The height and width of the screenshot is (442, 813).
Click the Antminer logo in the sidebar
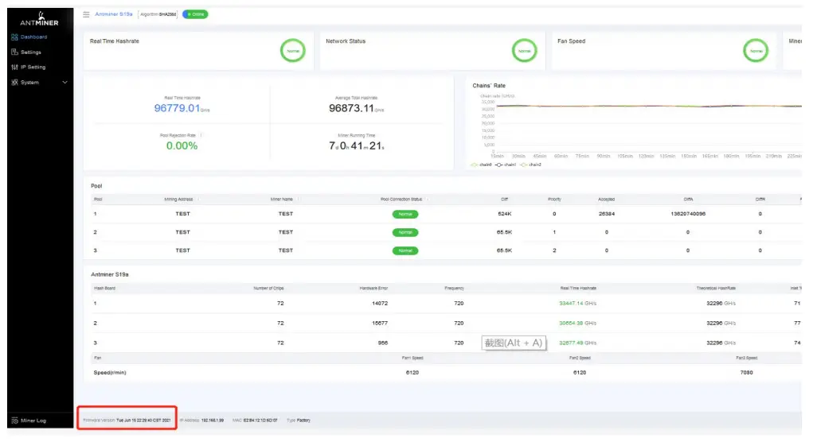coord(39,19)
